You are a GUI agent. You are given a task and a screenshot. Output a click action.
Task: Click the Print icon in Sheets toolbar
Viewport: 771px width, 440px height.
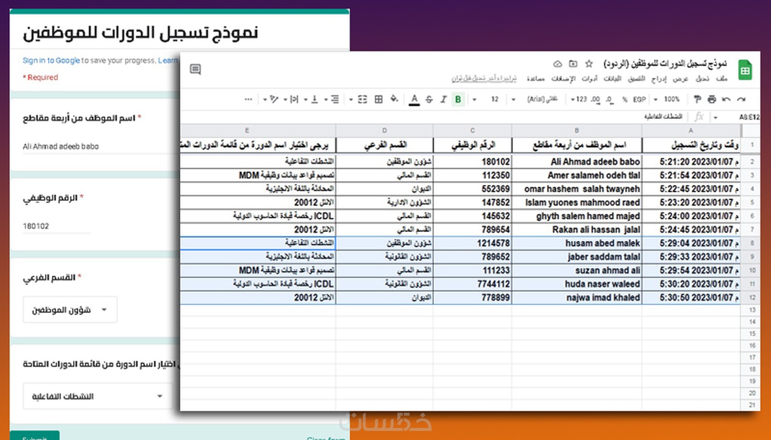click(712, 99)
